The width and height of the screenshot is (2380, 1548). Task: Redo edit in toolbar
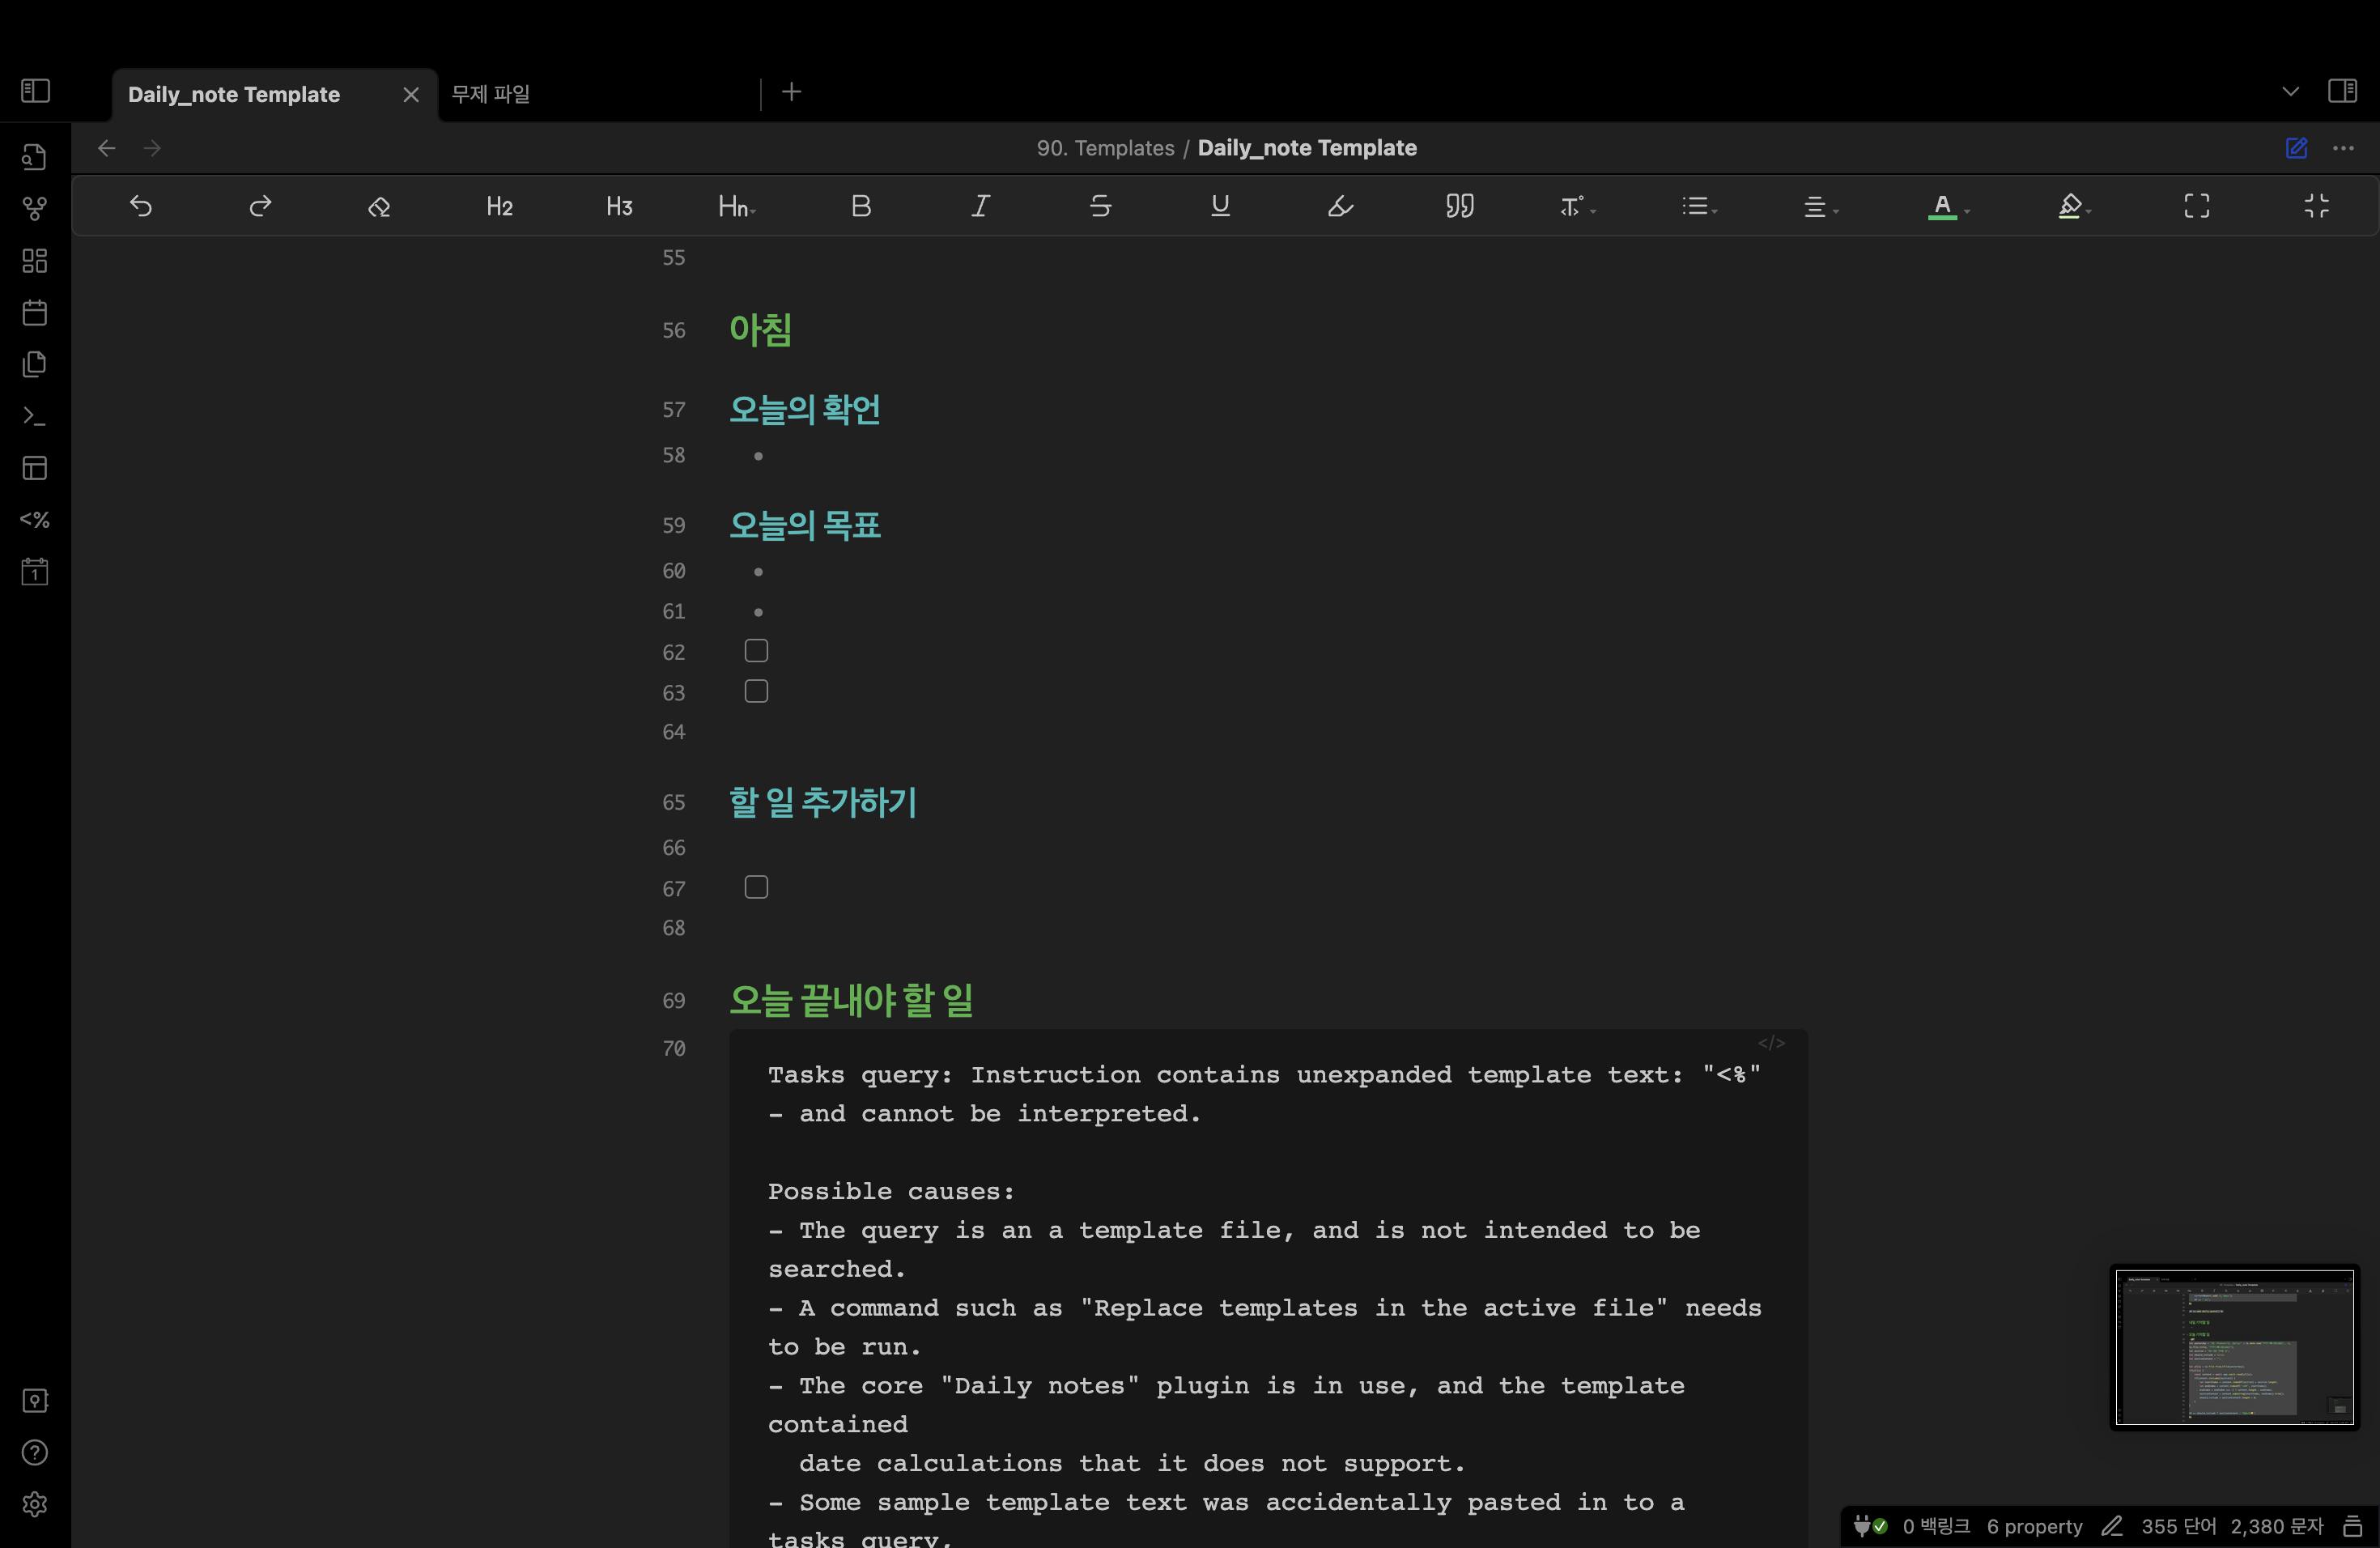pyautogui.click(x=260, y=206)
